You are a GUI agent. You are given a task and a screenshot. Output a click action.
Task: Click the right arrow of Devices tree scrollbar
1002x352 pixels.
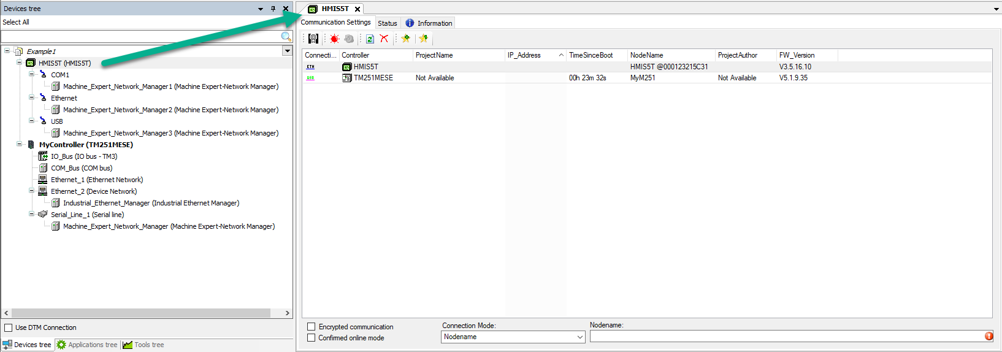pyautogui.click(x=287, y=313)
